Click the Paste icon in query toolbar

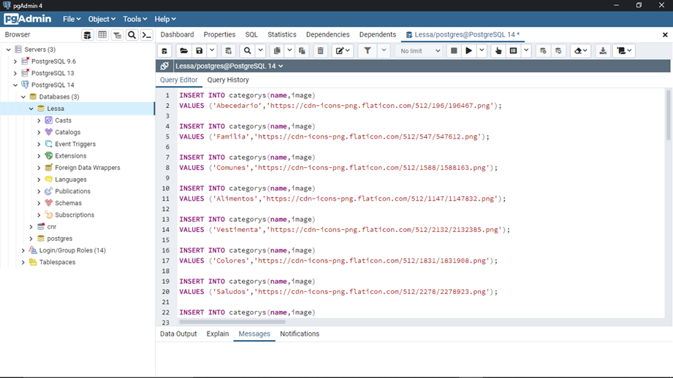(x=303, y=51)
